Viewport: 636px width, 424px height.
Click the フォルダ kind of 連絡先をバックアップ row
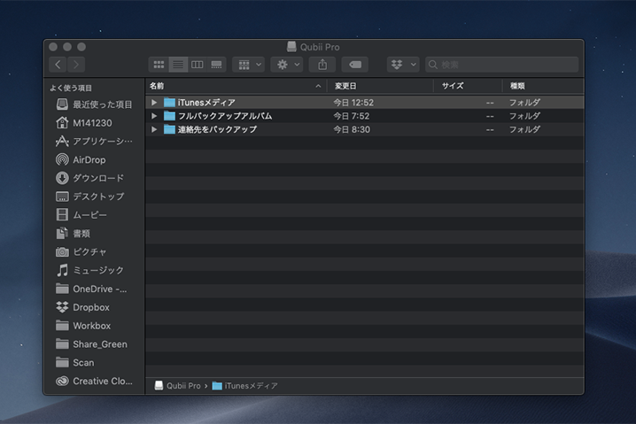524,129
